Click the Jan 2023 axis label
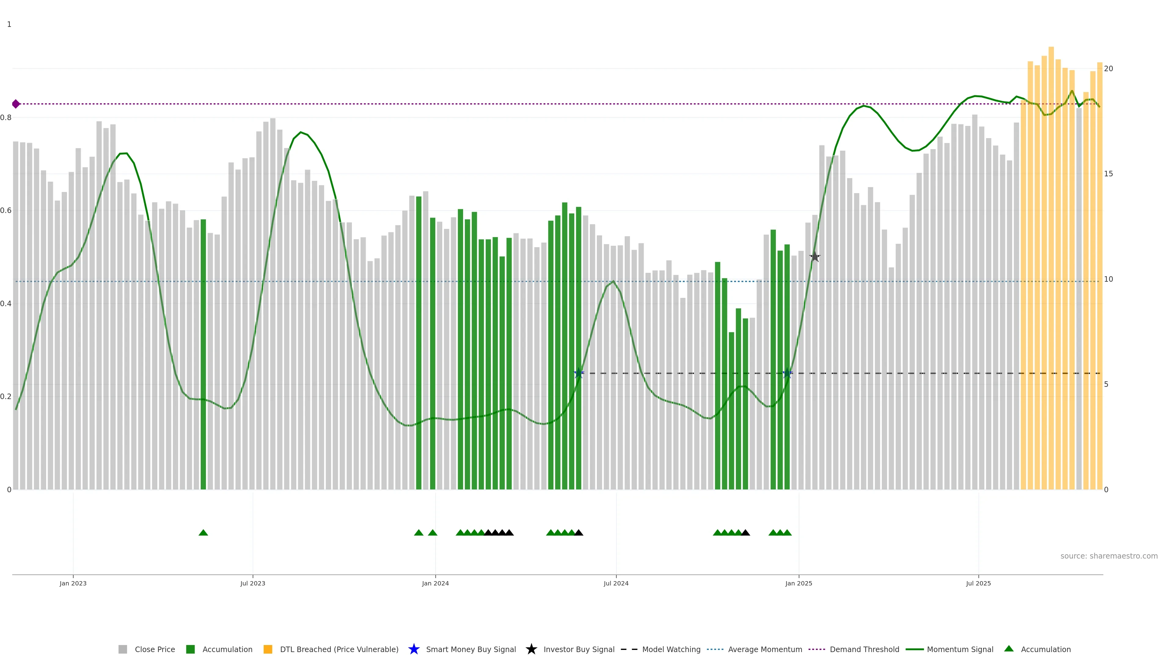 click(x=73, y=583)
